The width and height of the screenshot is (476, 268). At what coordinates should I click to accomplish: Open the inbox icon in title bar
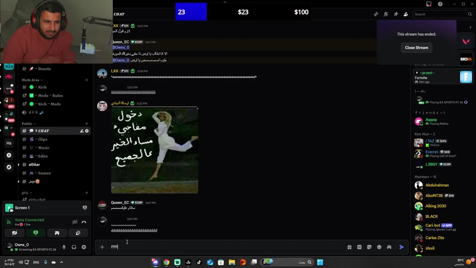pos(429,4)
